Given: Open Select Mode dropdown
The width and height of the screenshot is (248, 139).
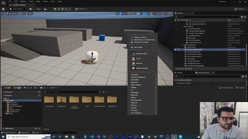Looking at the screenshot, I should 17,9.
